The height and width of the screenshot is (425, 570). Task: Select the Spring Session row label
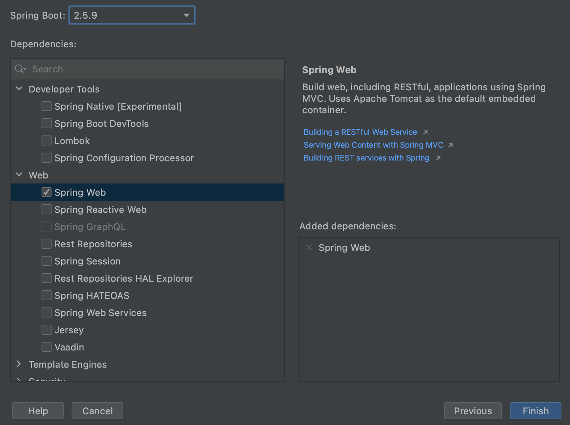[87, 261]
